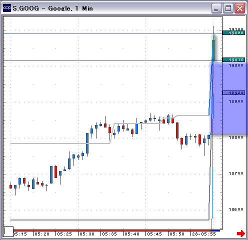The image size is (248, 240).
Task: Close the Google 1 Min chart window
Action: tap(239, 8)
